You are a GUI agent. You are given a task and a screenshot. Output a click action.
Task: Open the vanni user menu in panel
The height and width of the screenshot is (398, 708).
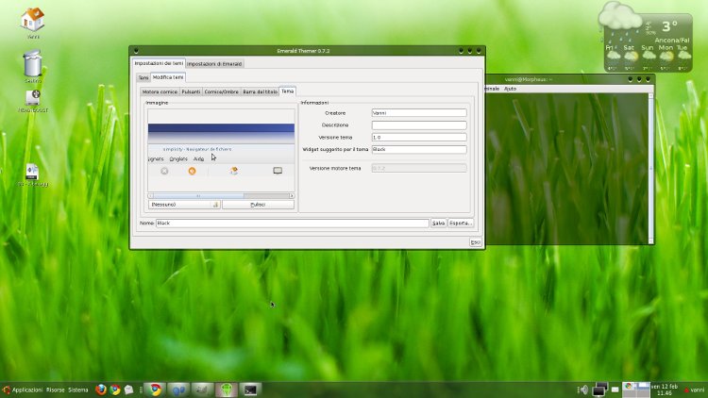(x=695, y=390)
